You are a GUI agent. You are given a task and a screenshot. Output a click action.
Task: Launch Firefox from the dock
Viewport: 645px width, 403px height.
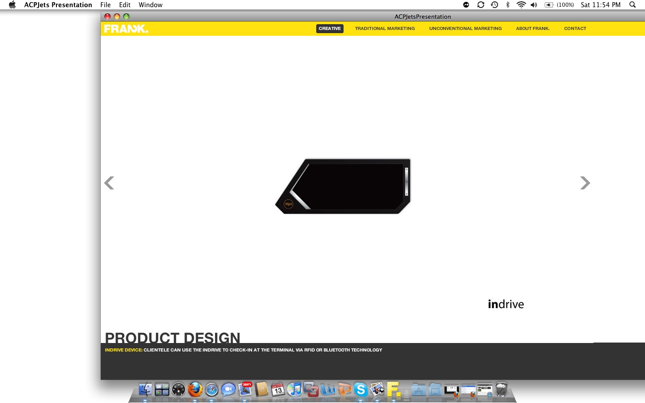[x=195, y=390]
